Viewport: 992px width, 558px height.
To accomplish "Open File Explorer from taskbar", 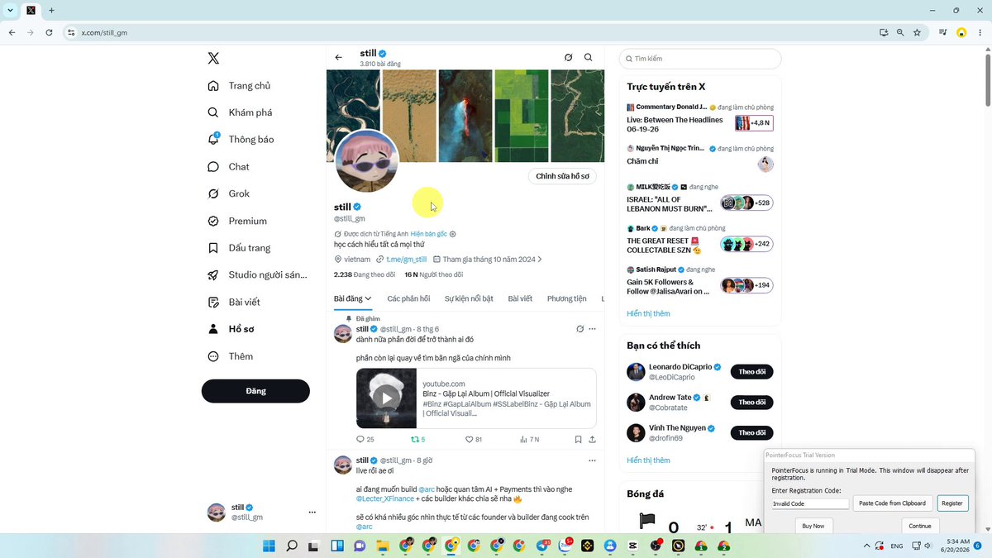I will click(x=382, y=546).
